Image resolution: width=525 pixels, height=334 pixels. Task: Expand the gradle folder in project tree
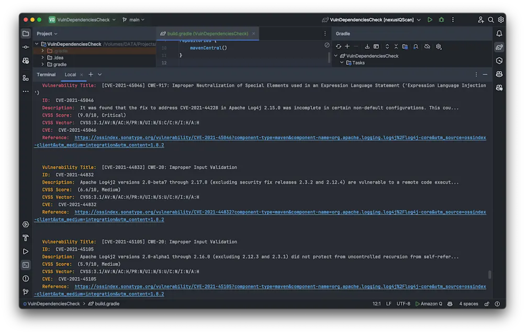[43, 64]
